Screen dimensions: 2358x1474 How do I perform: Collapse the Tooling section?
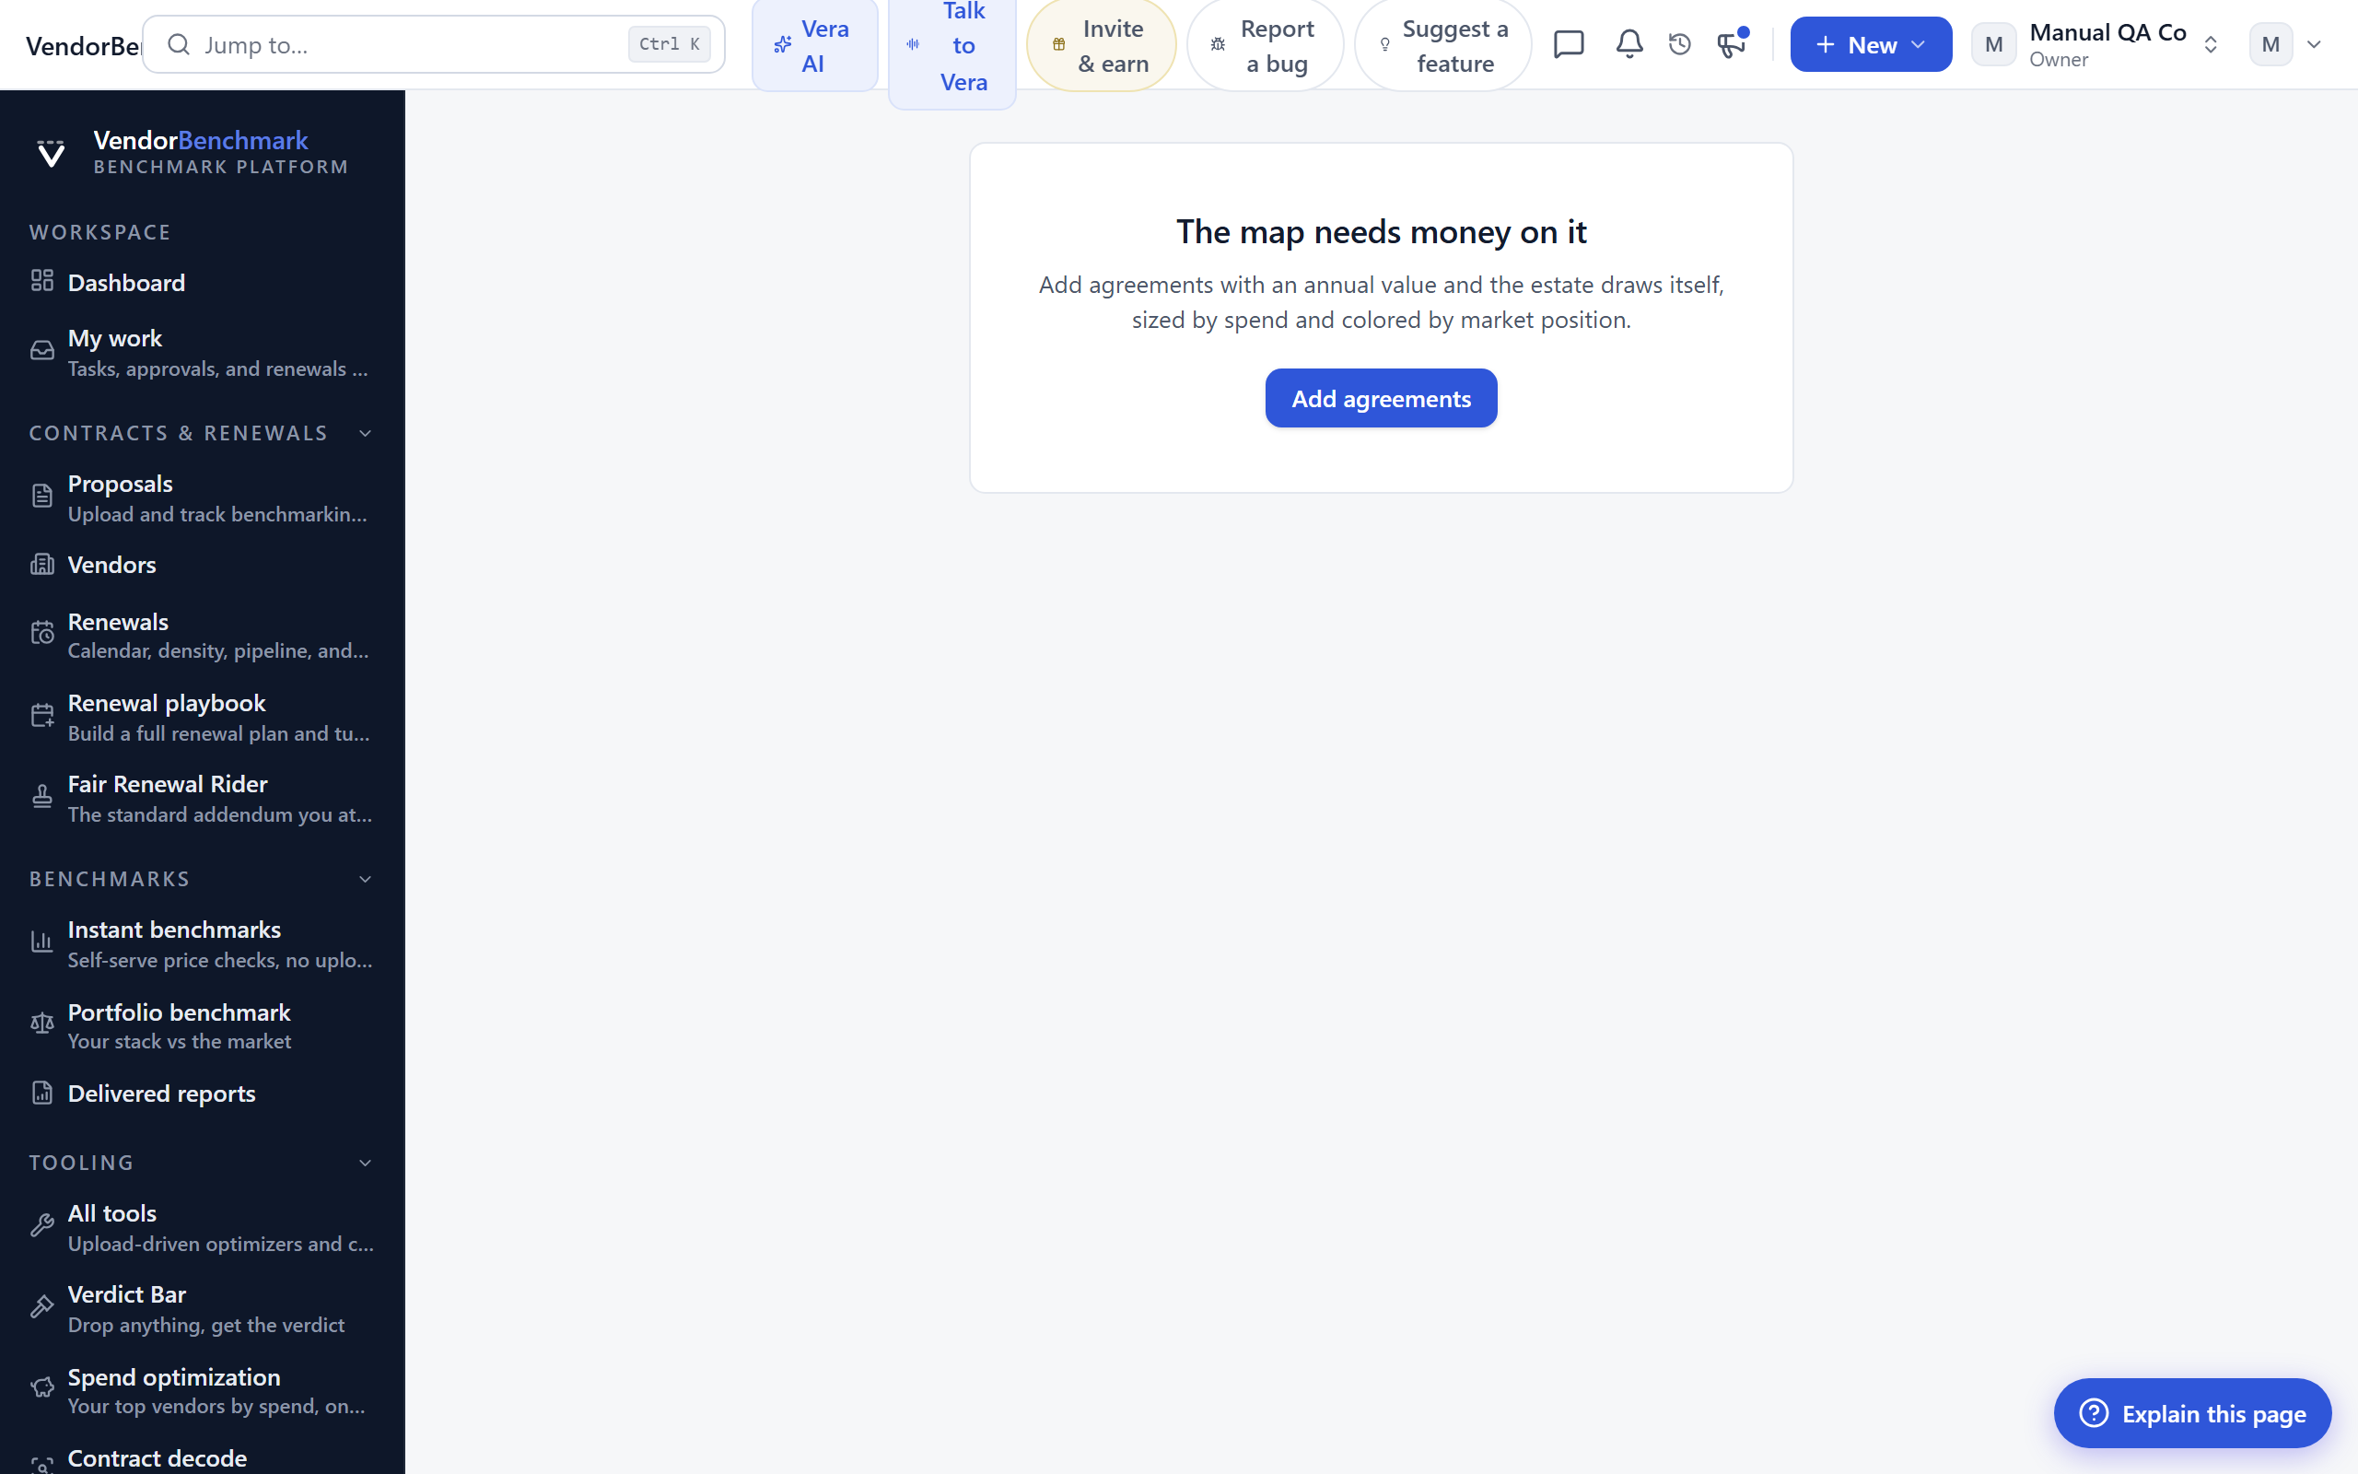point(366,1163)
